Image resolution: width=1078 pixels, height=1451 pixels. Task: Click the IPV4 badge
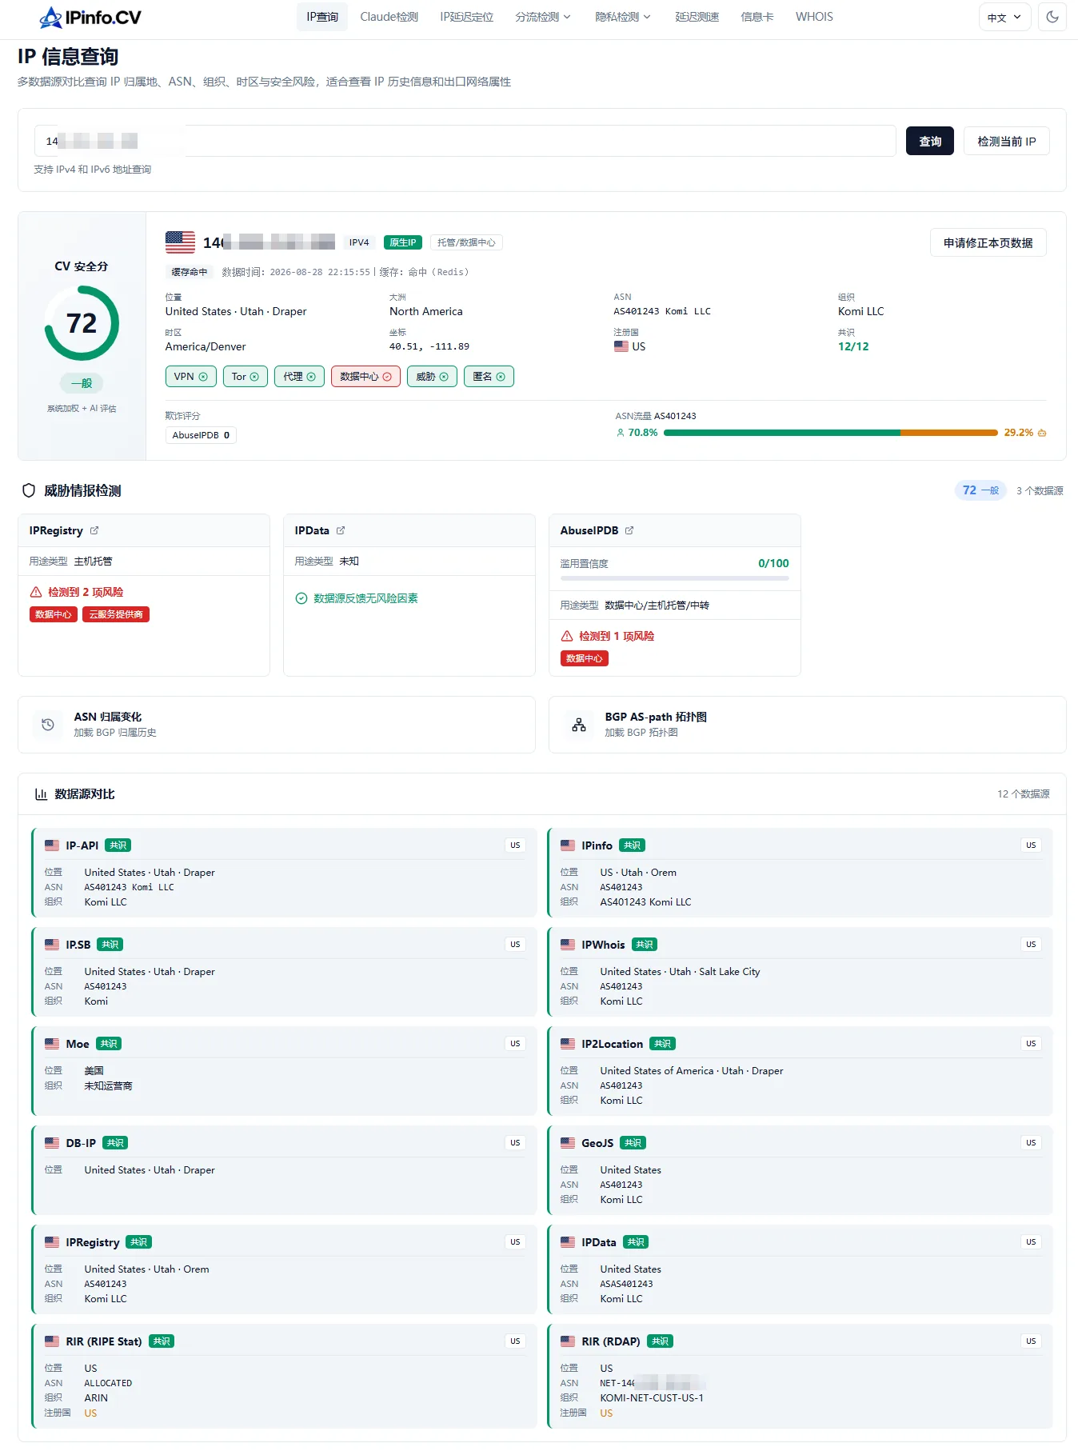pos(359,242)
